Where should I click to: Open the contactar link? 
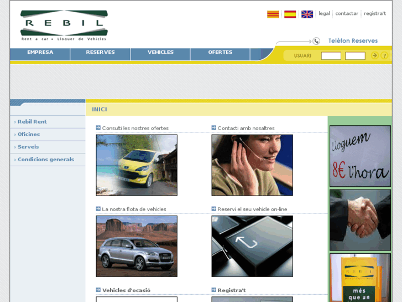tap(347, 14)
